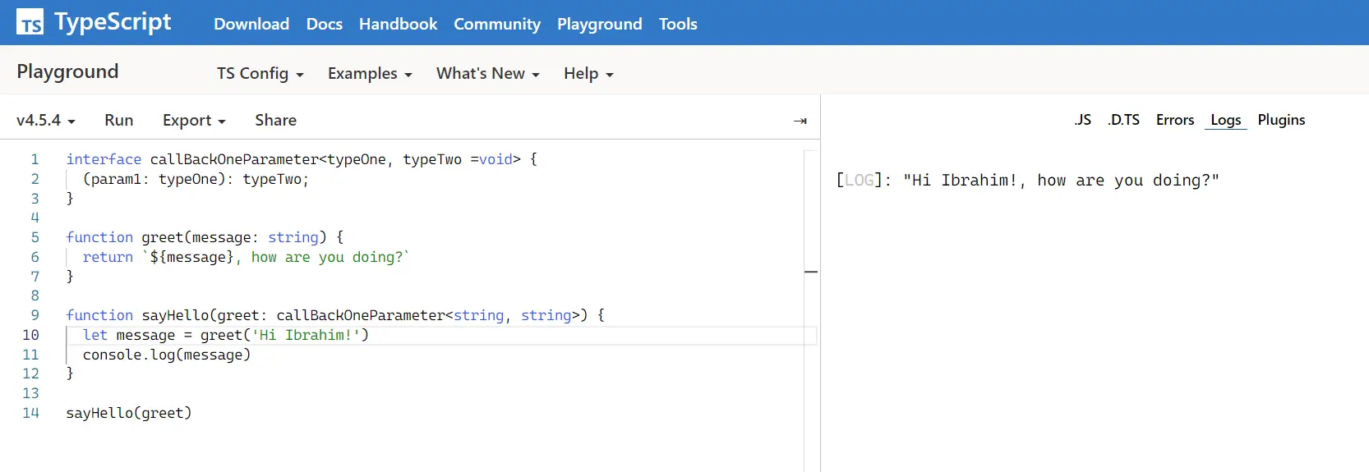
Task: Click the return template string line
Action: [x=246, y=257]
